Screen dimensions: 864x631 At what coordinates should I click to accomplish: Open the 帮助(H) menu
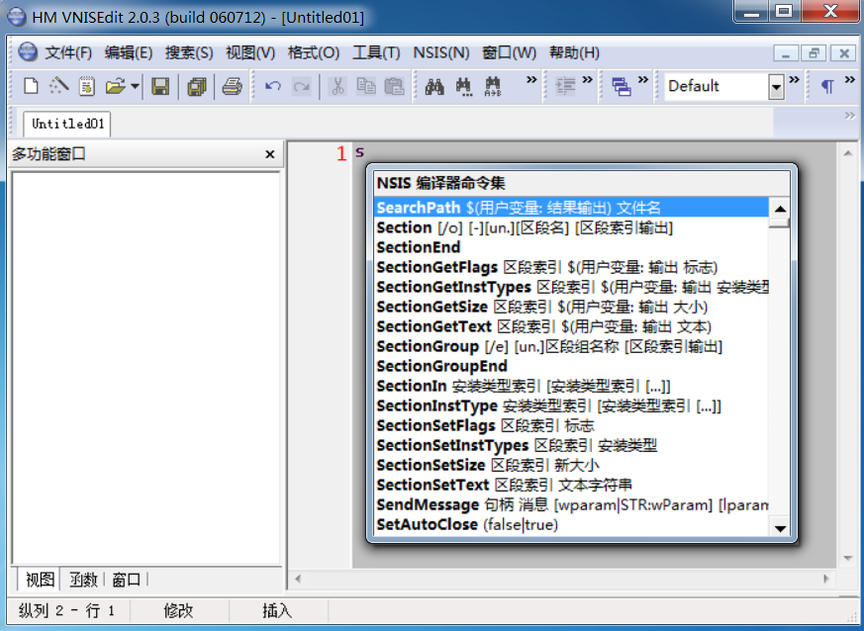pos(574,52)
